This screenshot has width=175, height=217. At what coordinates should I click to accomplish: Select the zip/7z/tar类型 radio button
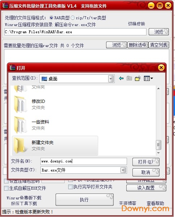pos(73,18)
